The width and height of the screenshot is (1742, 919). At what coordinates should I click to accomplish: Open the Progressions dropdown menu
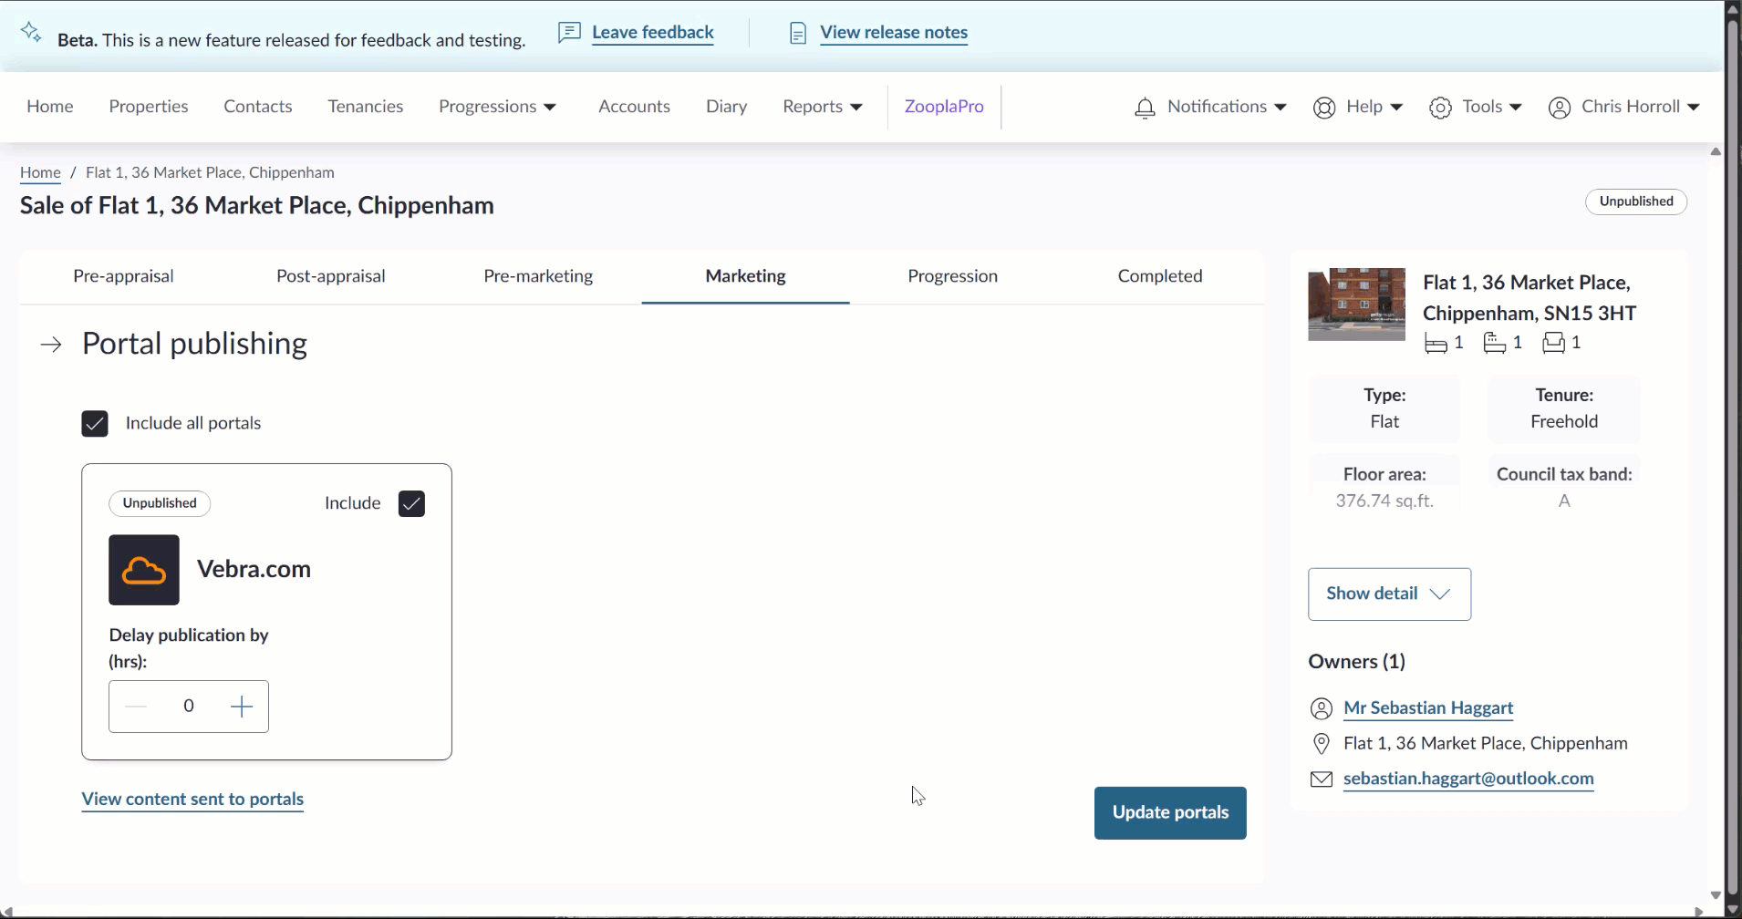pos(497,107)
